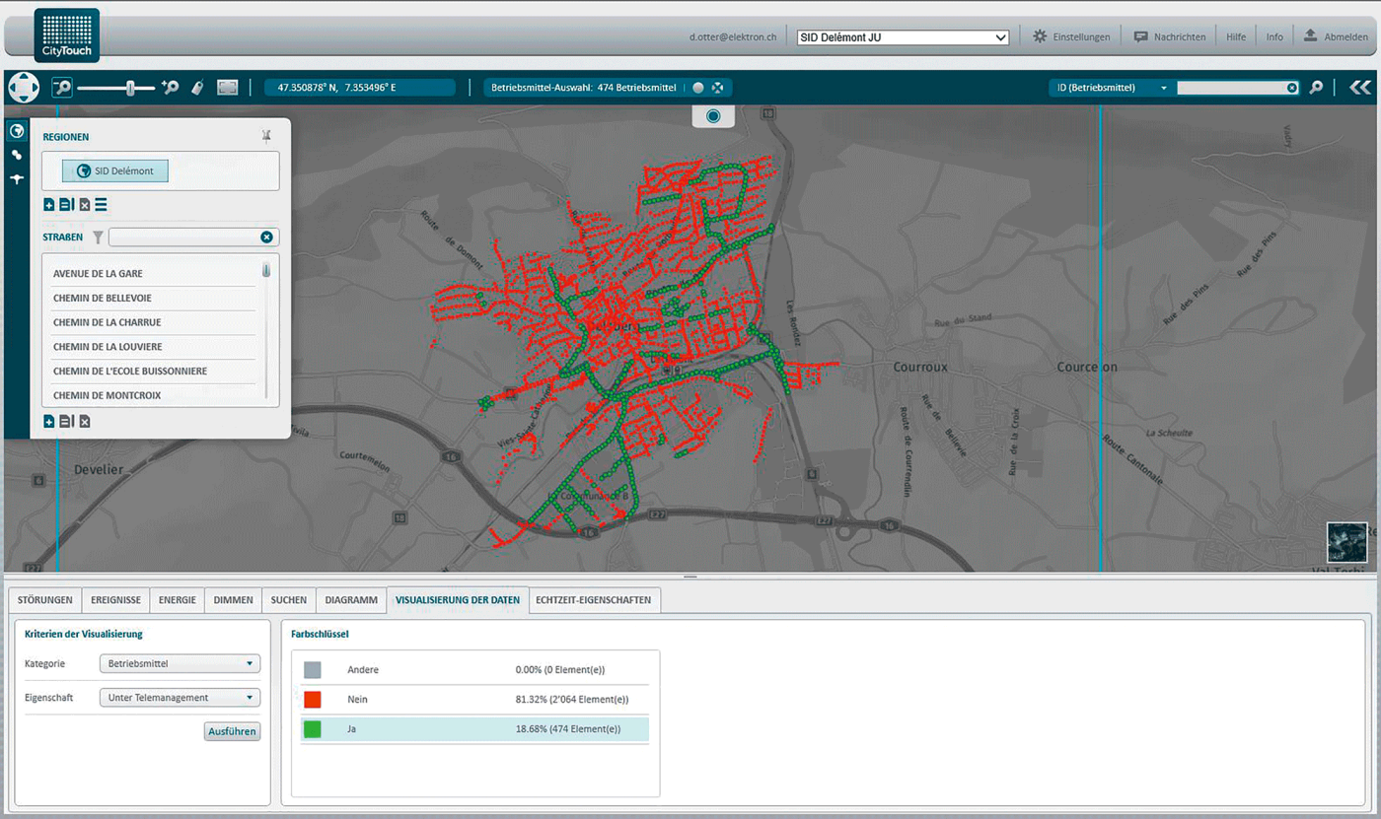This screenshot has height=819, width=1381.
Task: Zoom in with the plus magnifier
Action: (x=171, y=88)
